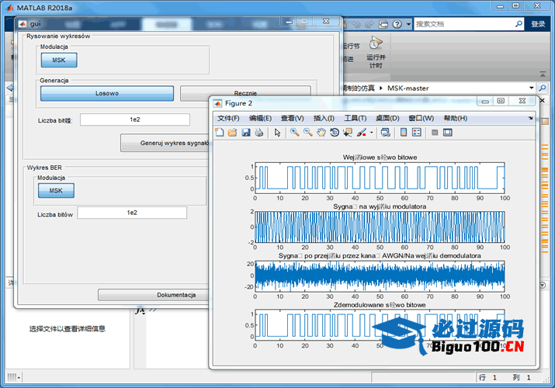This screenshot has width=555, height=388.
Task: Toggle the MSK button under Wykres BER
Action: [x=56, y=191]
